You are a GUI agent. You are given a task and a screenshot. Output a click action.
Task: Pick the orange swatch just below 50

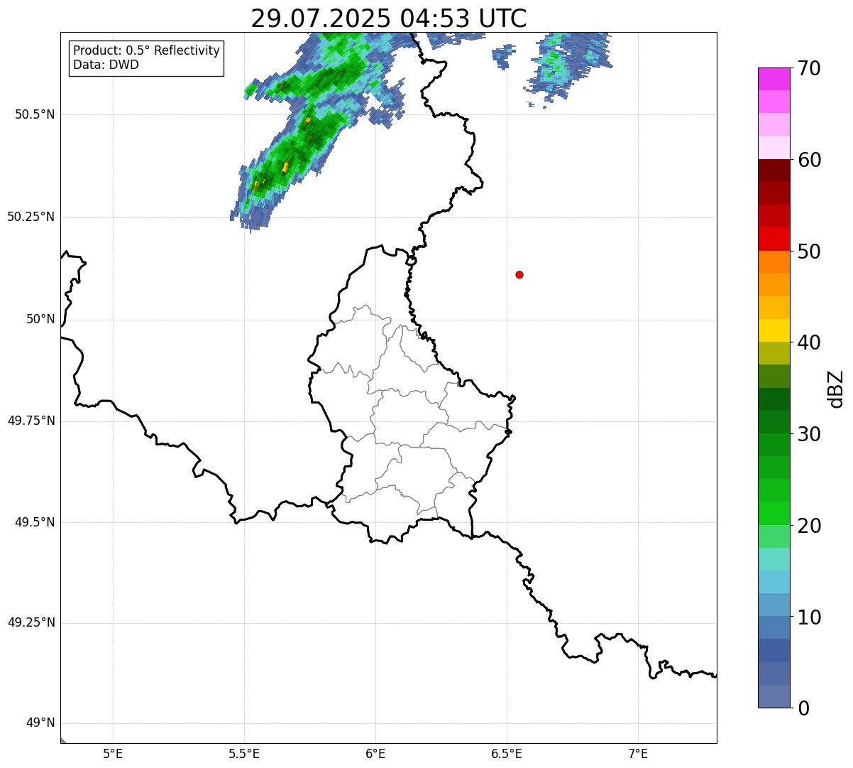[x=774, y=261]
